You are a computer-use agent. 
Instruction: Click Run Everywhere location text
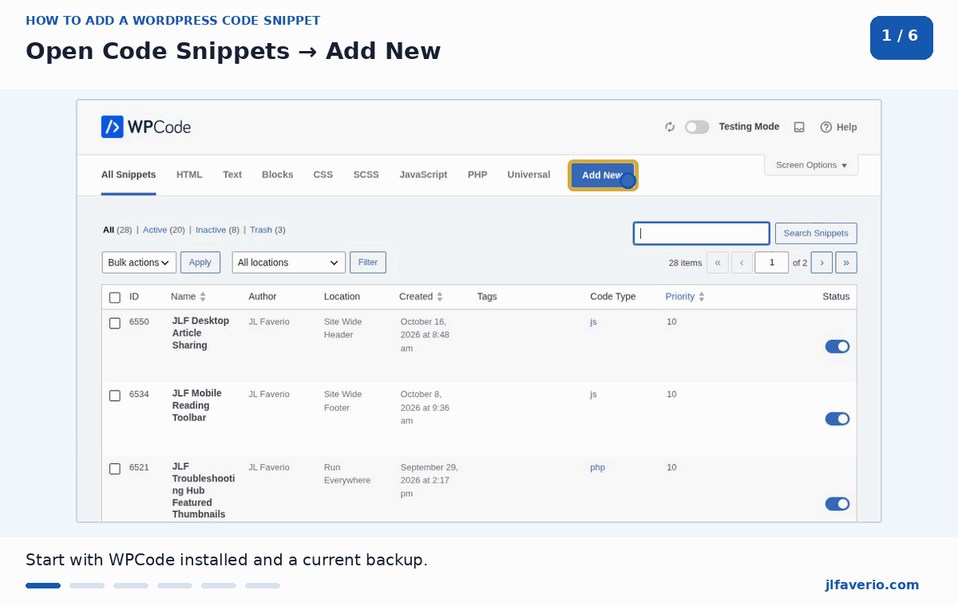click(x=347, y=474)
